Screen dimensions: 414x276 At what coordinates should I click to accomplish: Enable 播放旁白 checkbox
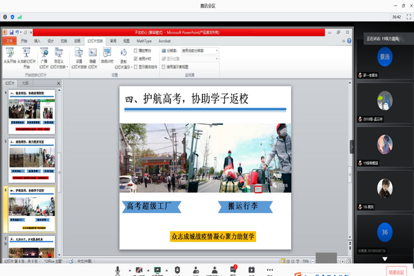pyautogui.click(x=137, y=50)
